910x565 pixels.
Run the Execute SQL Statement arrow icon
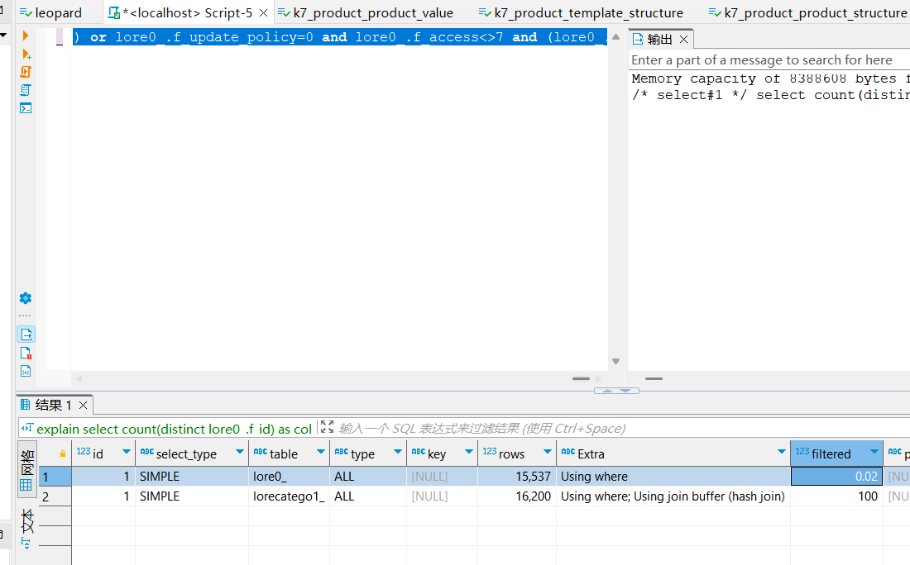point(26,36)
